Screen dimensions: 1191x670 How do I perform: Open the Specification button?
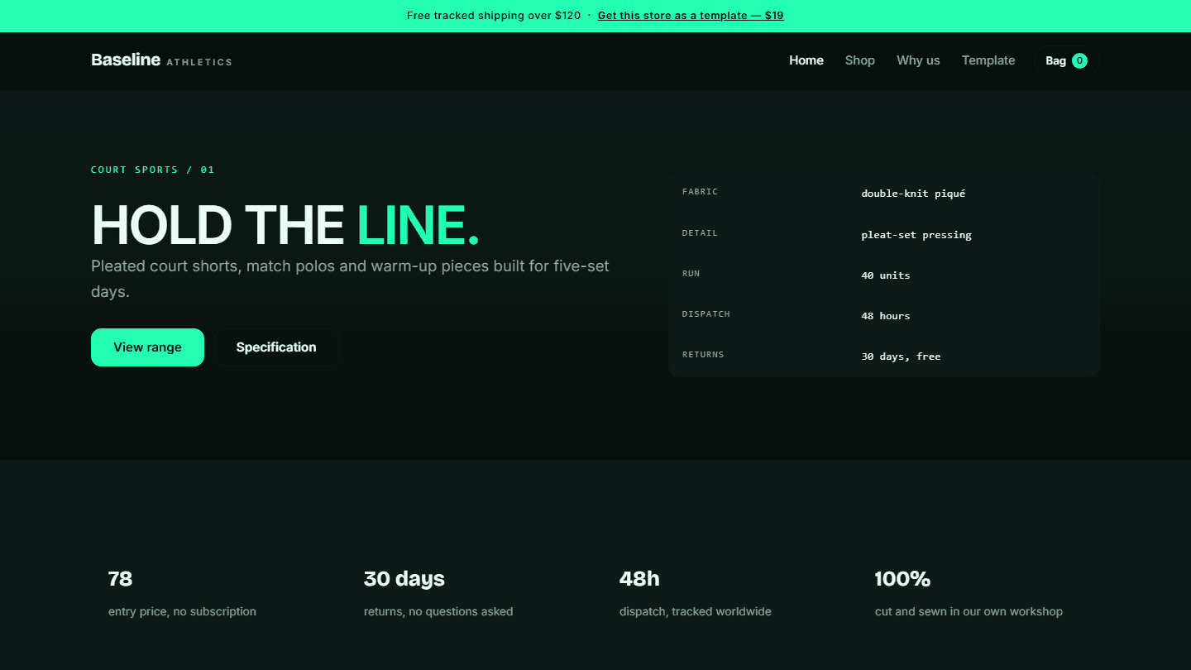point(276,347)
